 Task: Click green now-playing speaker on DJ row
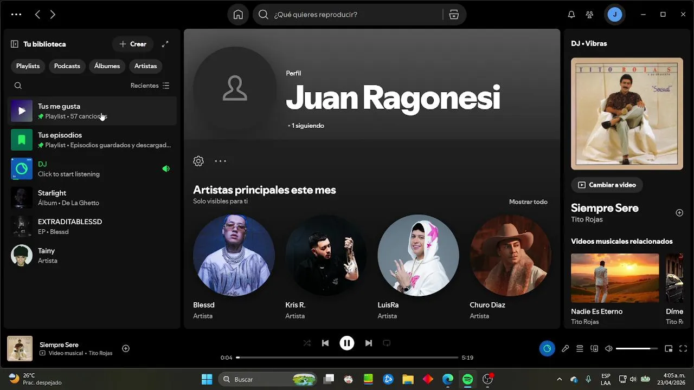click(166, 168)
